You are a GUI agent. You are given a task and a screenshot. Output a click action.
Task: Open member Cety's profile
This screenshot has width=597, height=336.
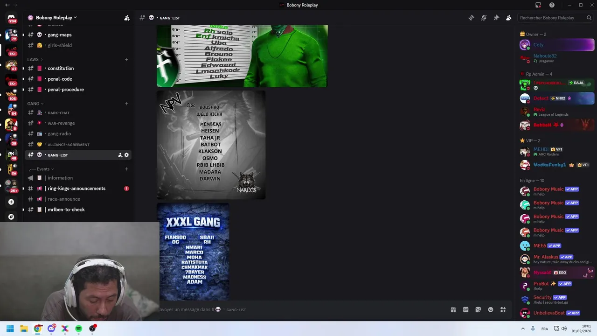[557, 45]
